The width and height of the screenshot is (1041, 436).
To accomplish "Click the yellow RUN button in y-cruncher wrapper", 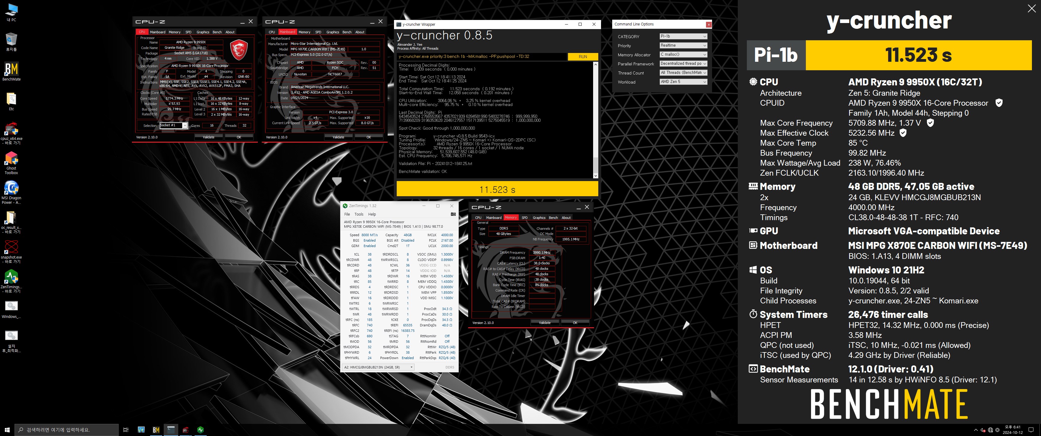I will pos(583,57).
